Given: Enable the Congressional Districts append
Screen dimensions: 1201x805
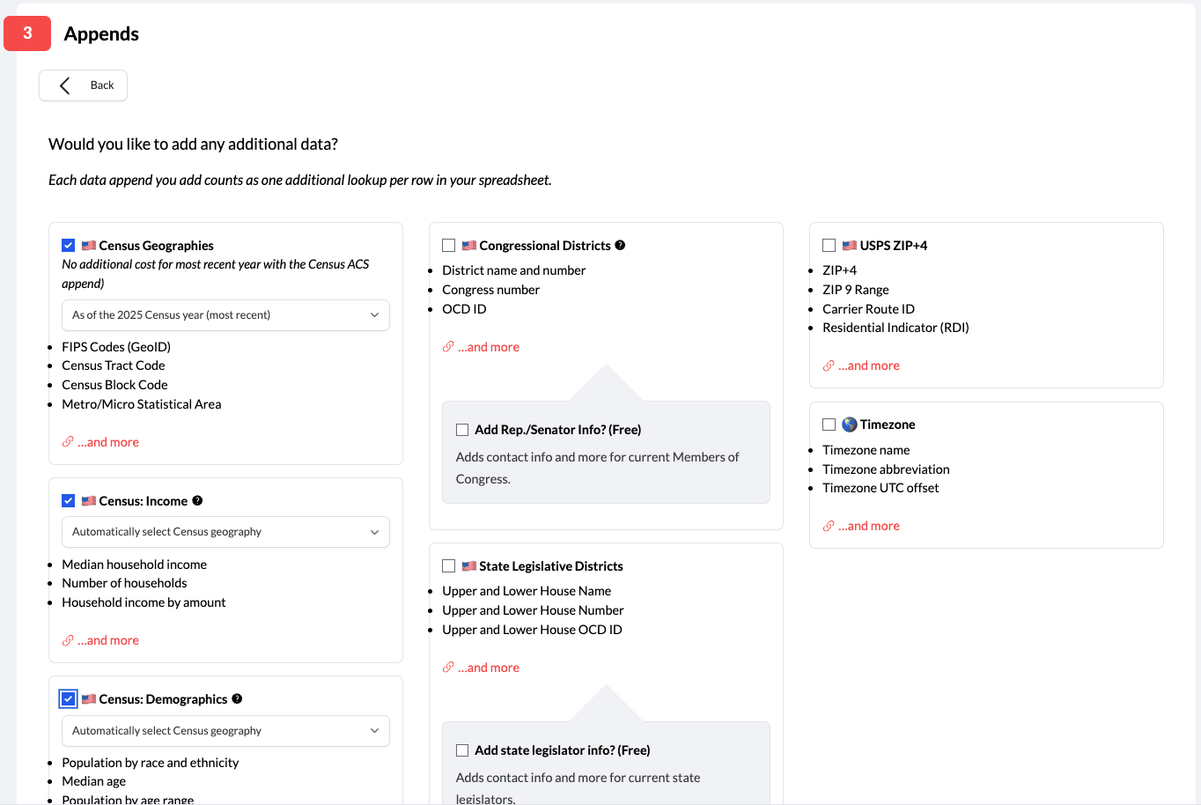Looking at the screenshot, I should tap(448, 245).
